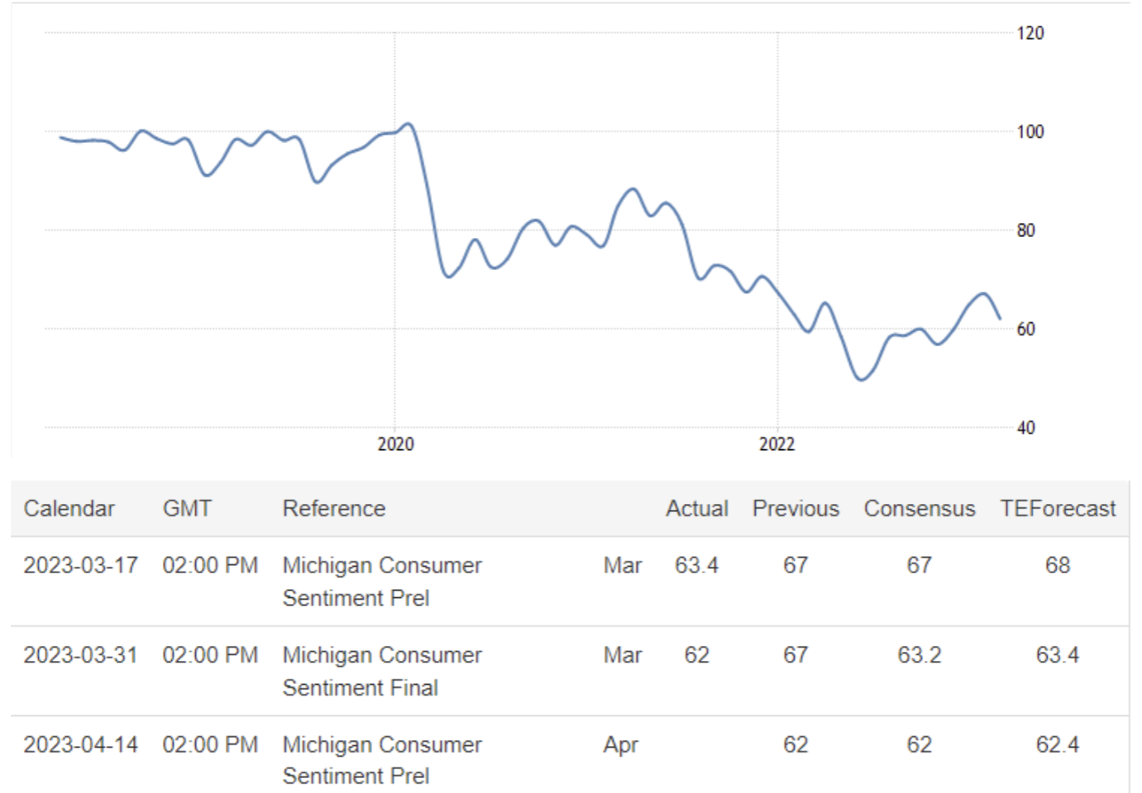Open the 2023-03-31 calendar date entry
Viewport: 1142px width, 793px height.
[80, 655]
